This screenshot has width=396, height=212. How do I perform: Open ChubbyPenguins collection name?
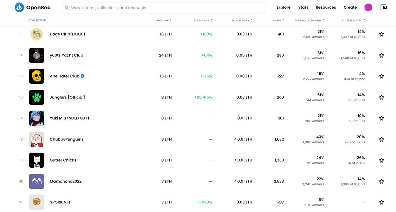click(x=66, y=139)
